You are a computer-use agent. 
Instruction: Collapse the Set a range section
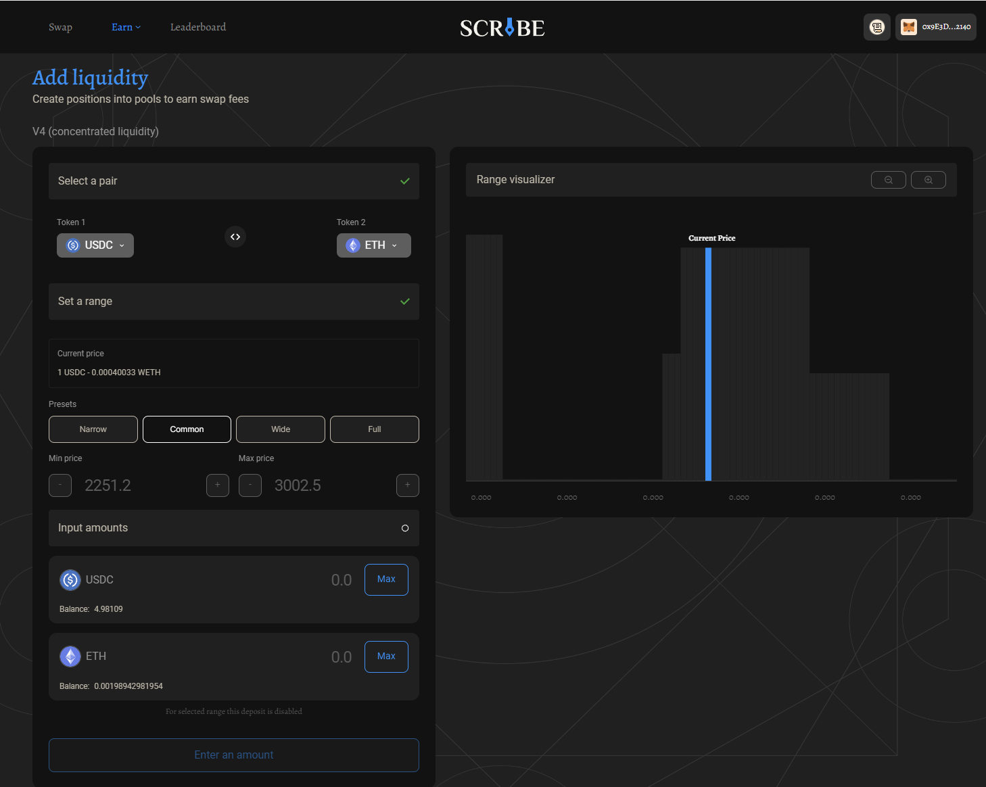click(234, 302)
